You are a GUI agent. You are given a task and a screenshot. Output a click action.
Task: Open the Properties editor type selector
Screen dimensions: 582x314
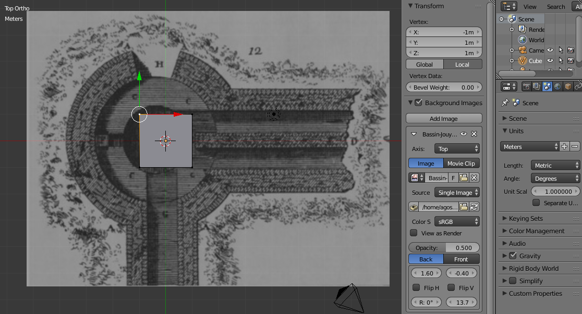(509, 86)
